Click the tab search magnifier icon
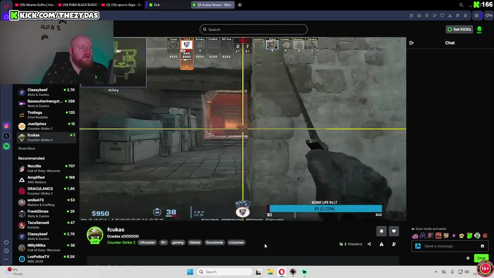This screenshot has width=494, height=278. [x=461, y=5]
